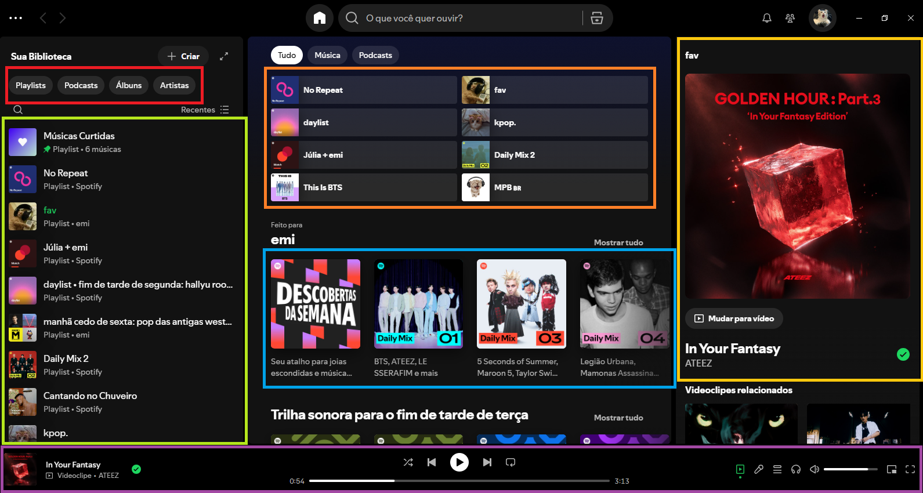This screenshot has width=923, height=493.
Task: Open the Recentes sort dropdown
Action: click(x=205, y=110)
